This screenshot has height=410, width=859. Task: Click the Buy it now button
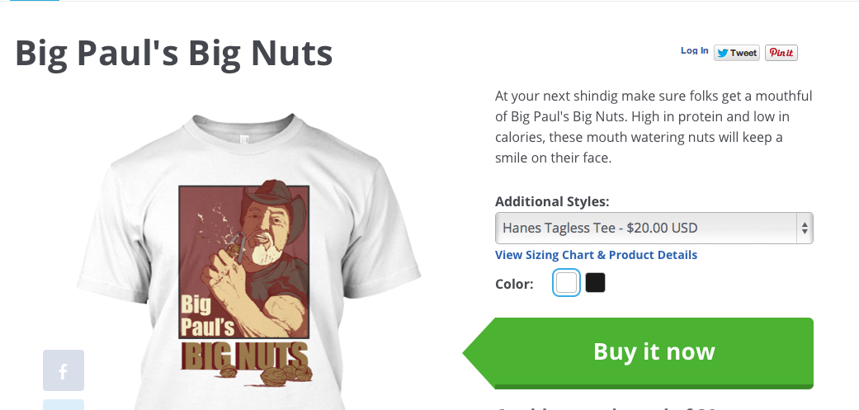tap(654, 352)
